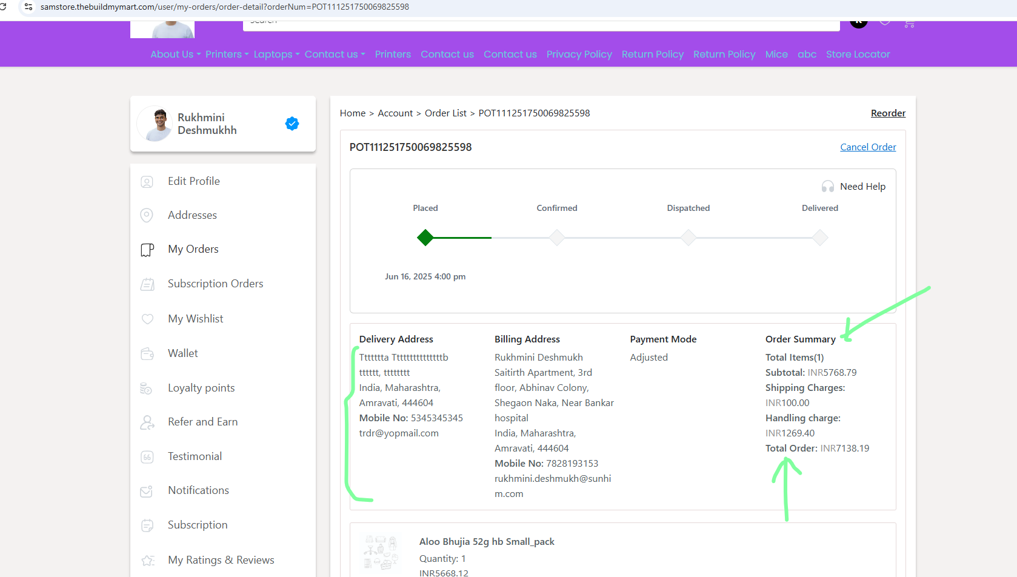1017x577 pixels.
Task: Click the Delivered status diamond marker
Action: click(x=820, y=238)
